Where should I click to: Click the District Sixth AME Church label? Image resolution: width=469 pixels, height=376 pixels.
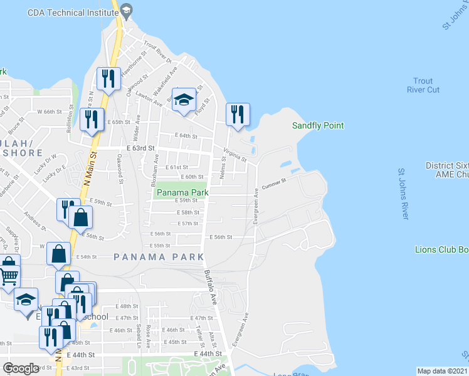coord(447,170)
